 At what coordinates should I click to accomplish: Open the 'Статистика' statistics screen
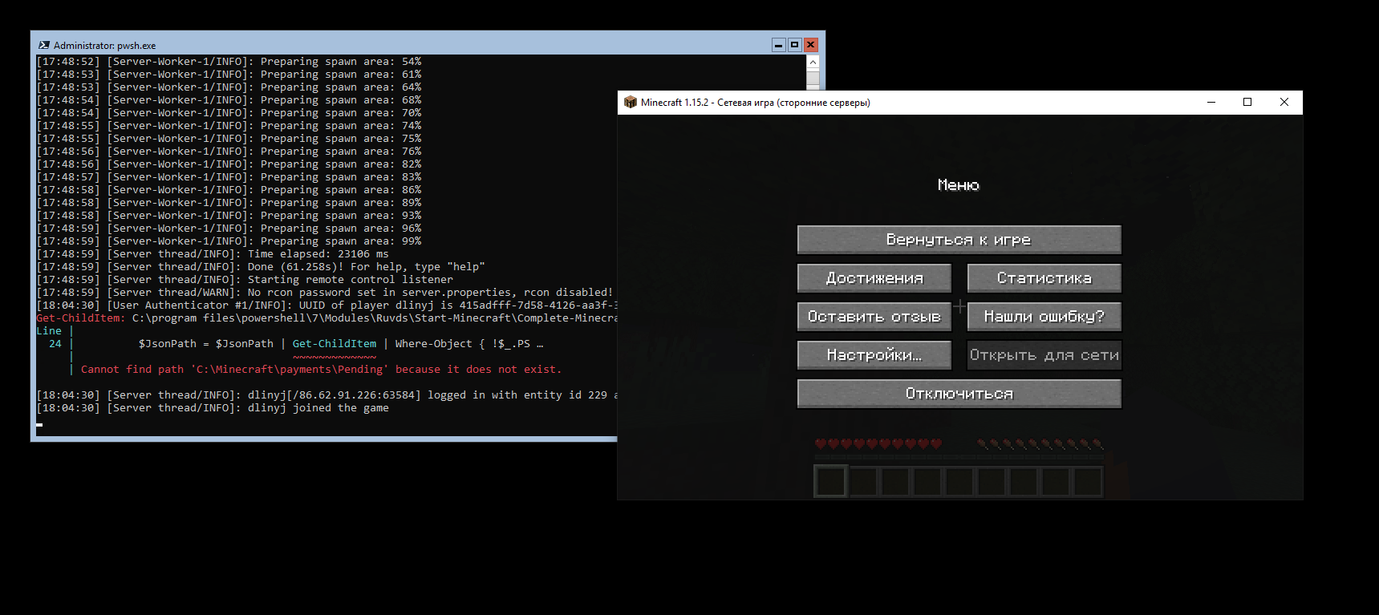1044,278
